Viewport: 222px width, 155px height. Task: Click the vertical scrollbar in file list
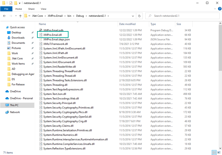pos(220,65)
